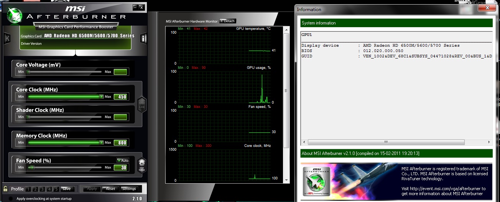500x202 pixels.
Task: Adjust the Memory Clock slider handle
Action: (x=101, y=142)
